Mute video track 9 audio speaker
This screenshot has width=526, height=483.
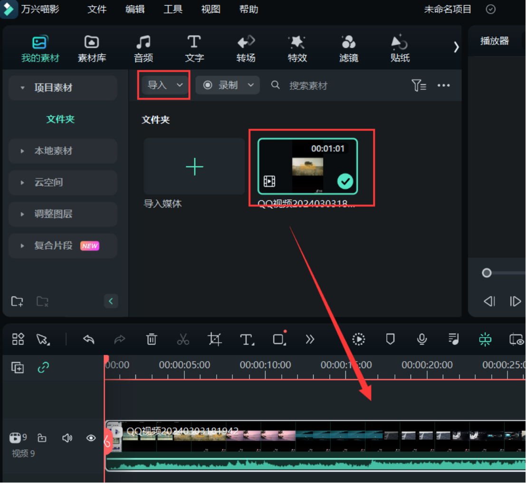pos(67,438)
